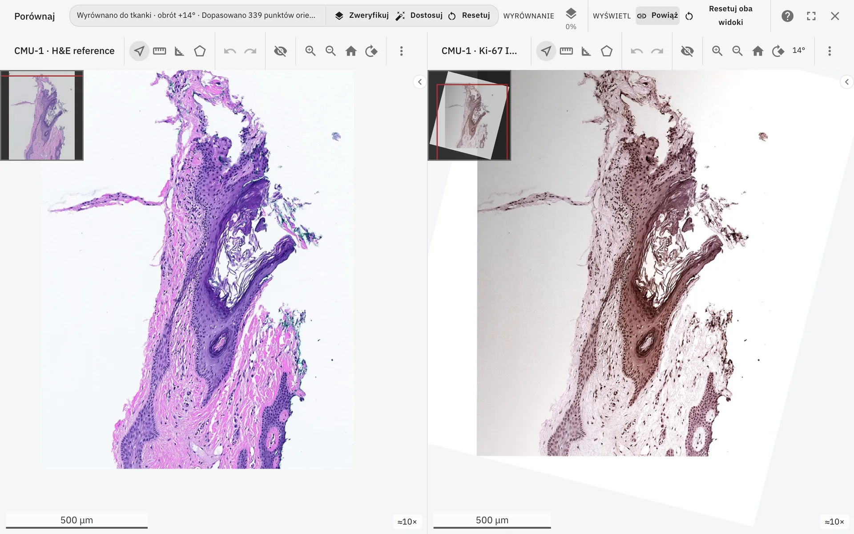Collapse the Ki-67 pane side panel chevron
Image resolution: width=854 pixels, height=534 pixels.
(x=847, y=82)
